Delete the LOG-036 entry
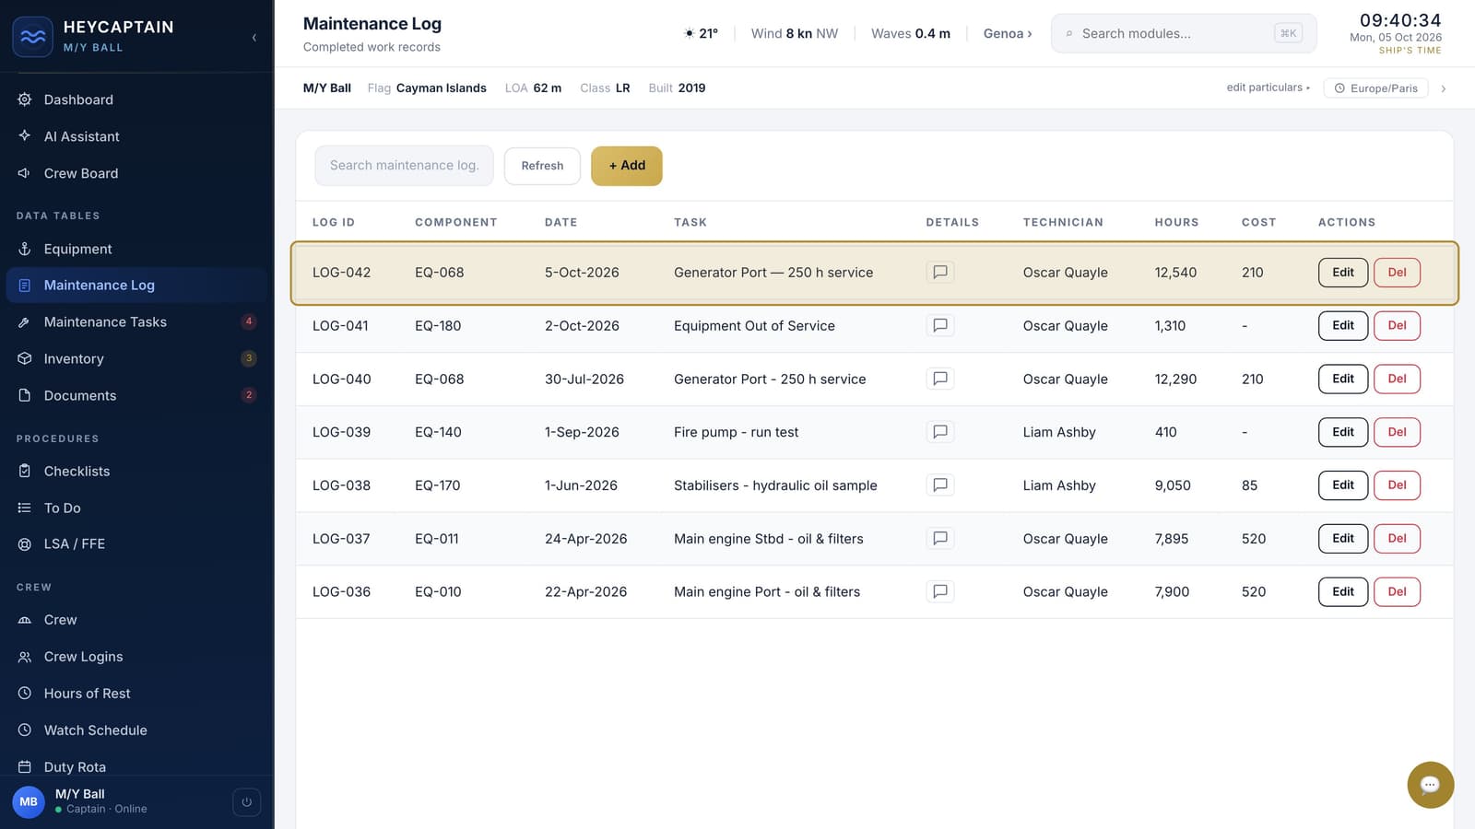Screen dimensions: 1475x829 pos(1397,591)
